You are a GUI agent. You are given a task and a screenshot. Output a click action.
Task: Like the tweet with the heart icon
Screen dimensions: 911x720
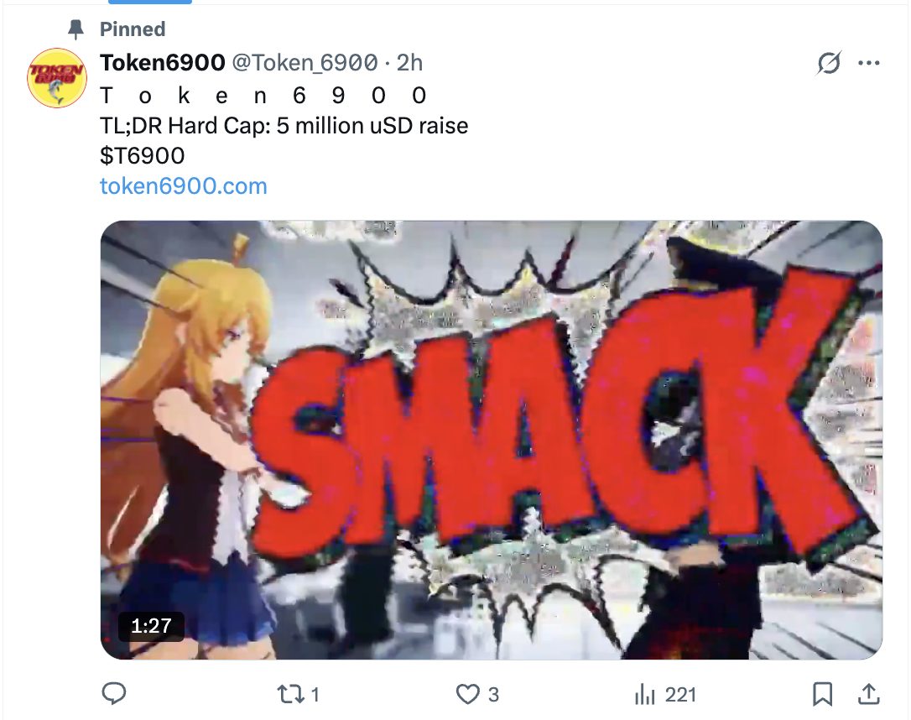pos(467,694)
